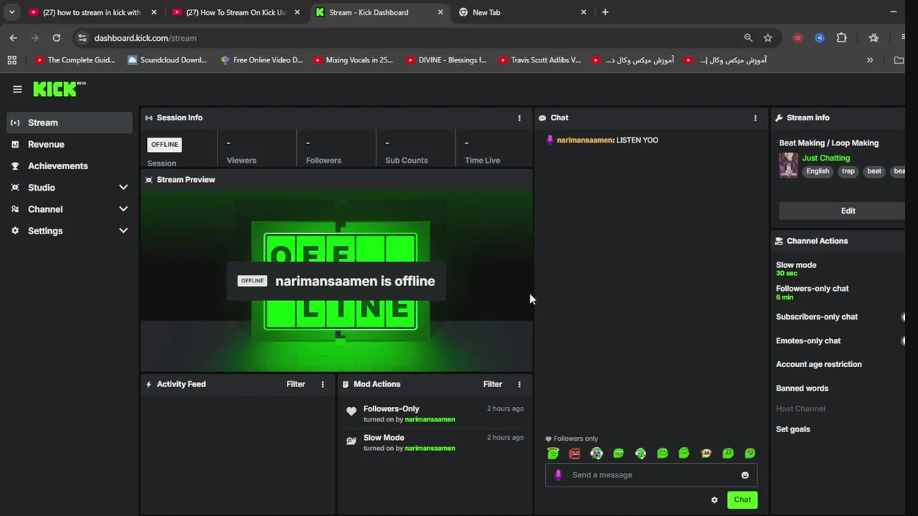Click the Slow Mode snail icon in Mod Actions
The height and width of the screenshot is (516, 918).
(x=351, y=441)
